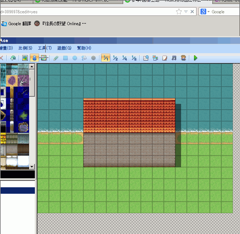Open the Sound Test music note icon
The width and height of the screenshot is (240, 234).
tap(174, 58)
